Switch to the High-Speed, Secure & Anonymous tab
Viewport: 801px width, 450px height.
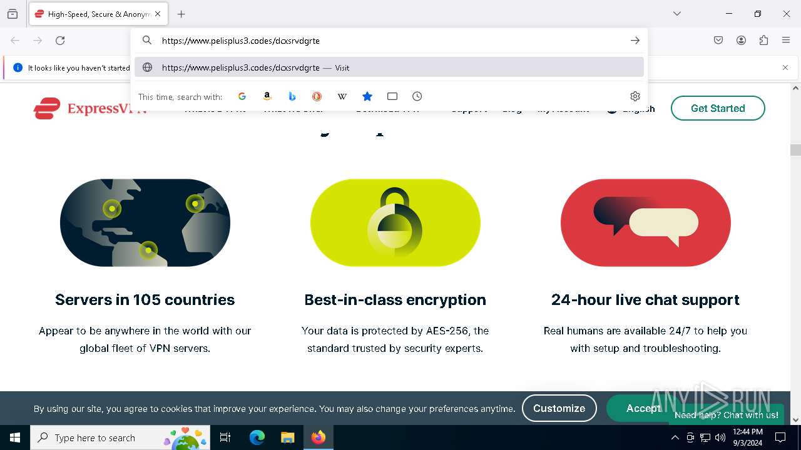click(98, 14)
